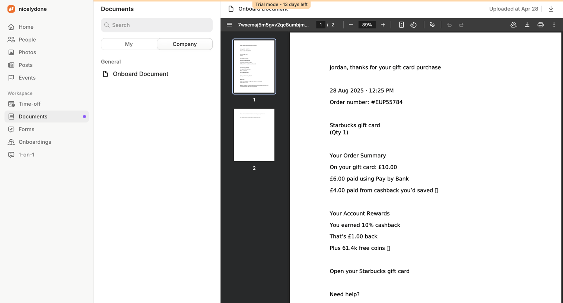Print the PDF document

[x=540, y=25]
